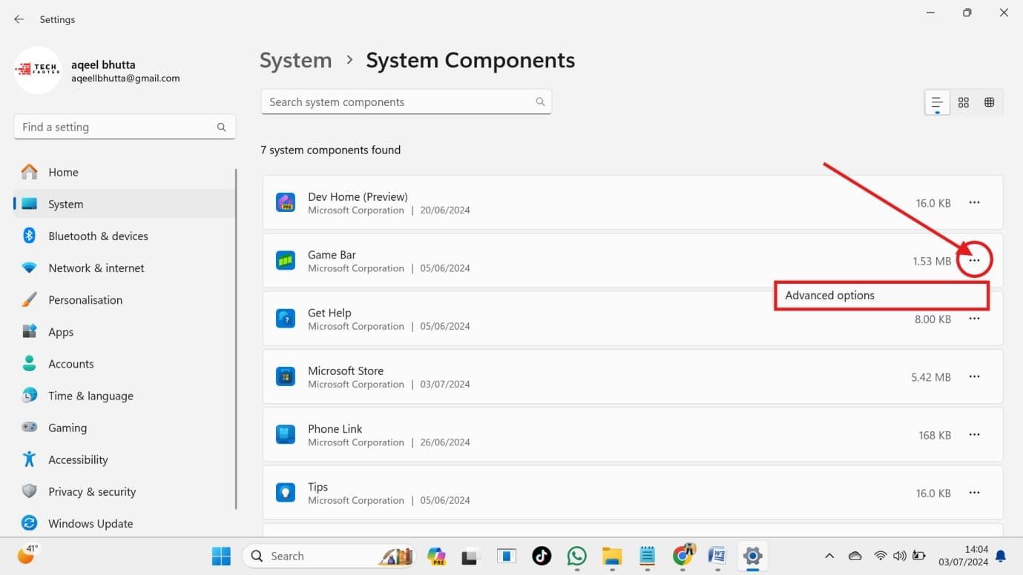Open Windows Update settings

point(90,523)
